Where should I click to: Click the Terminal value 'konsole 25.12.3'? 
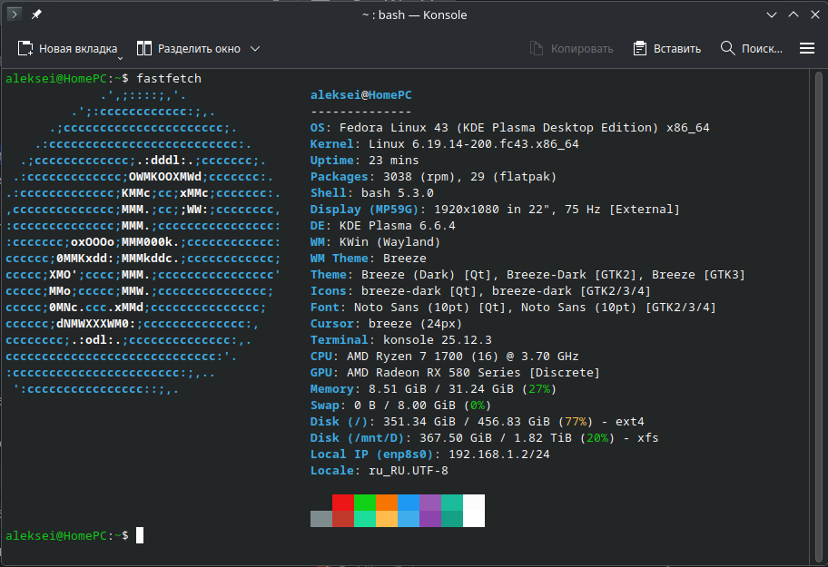click(x=438, y=340)
